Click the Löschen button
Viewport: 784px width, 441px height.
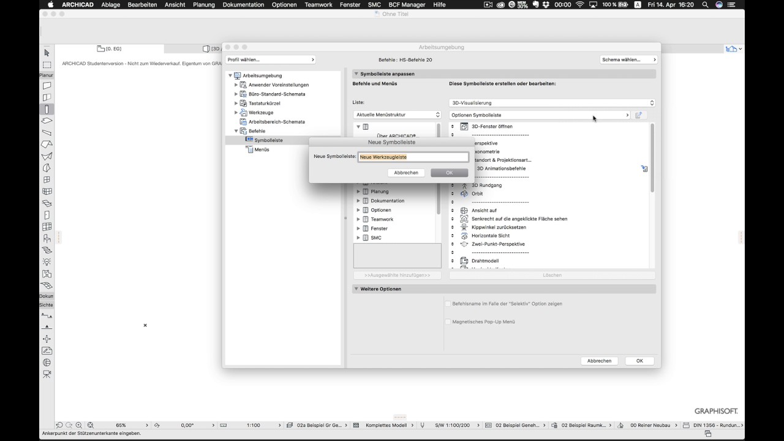[552, 275]
